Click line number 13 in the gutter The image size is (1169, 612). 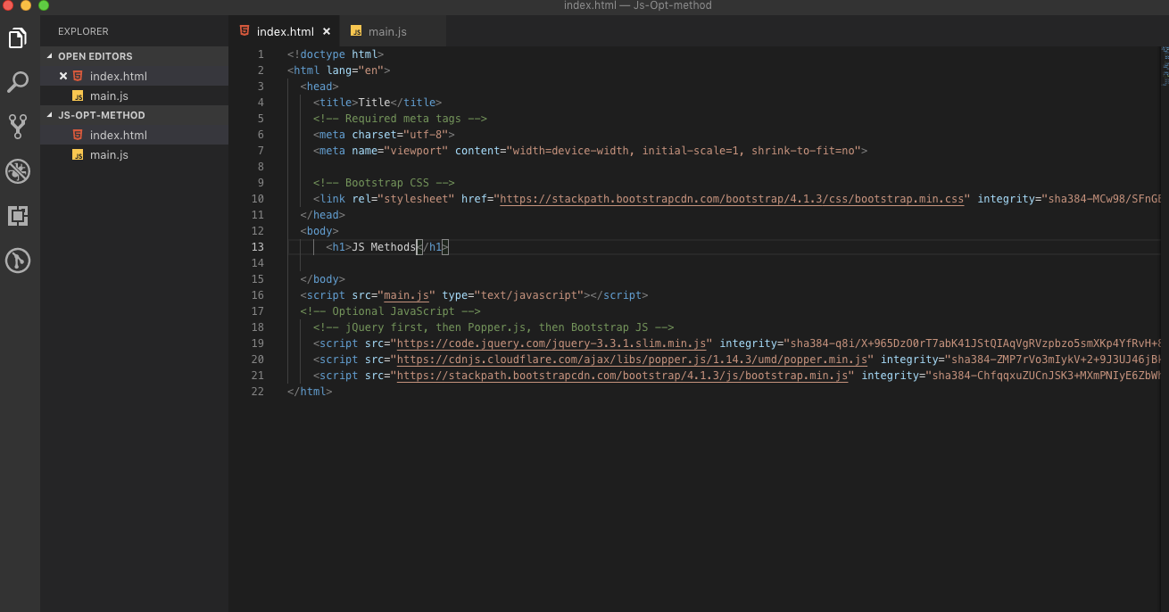(257, 246)
